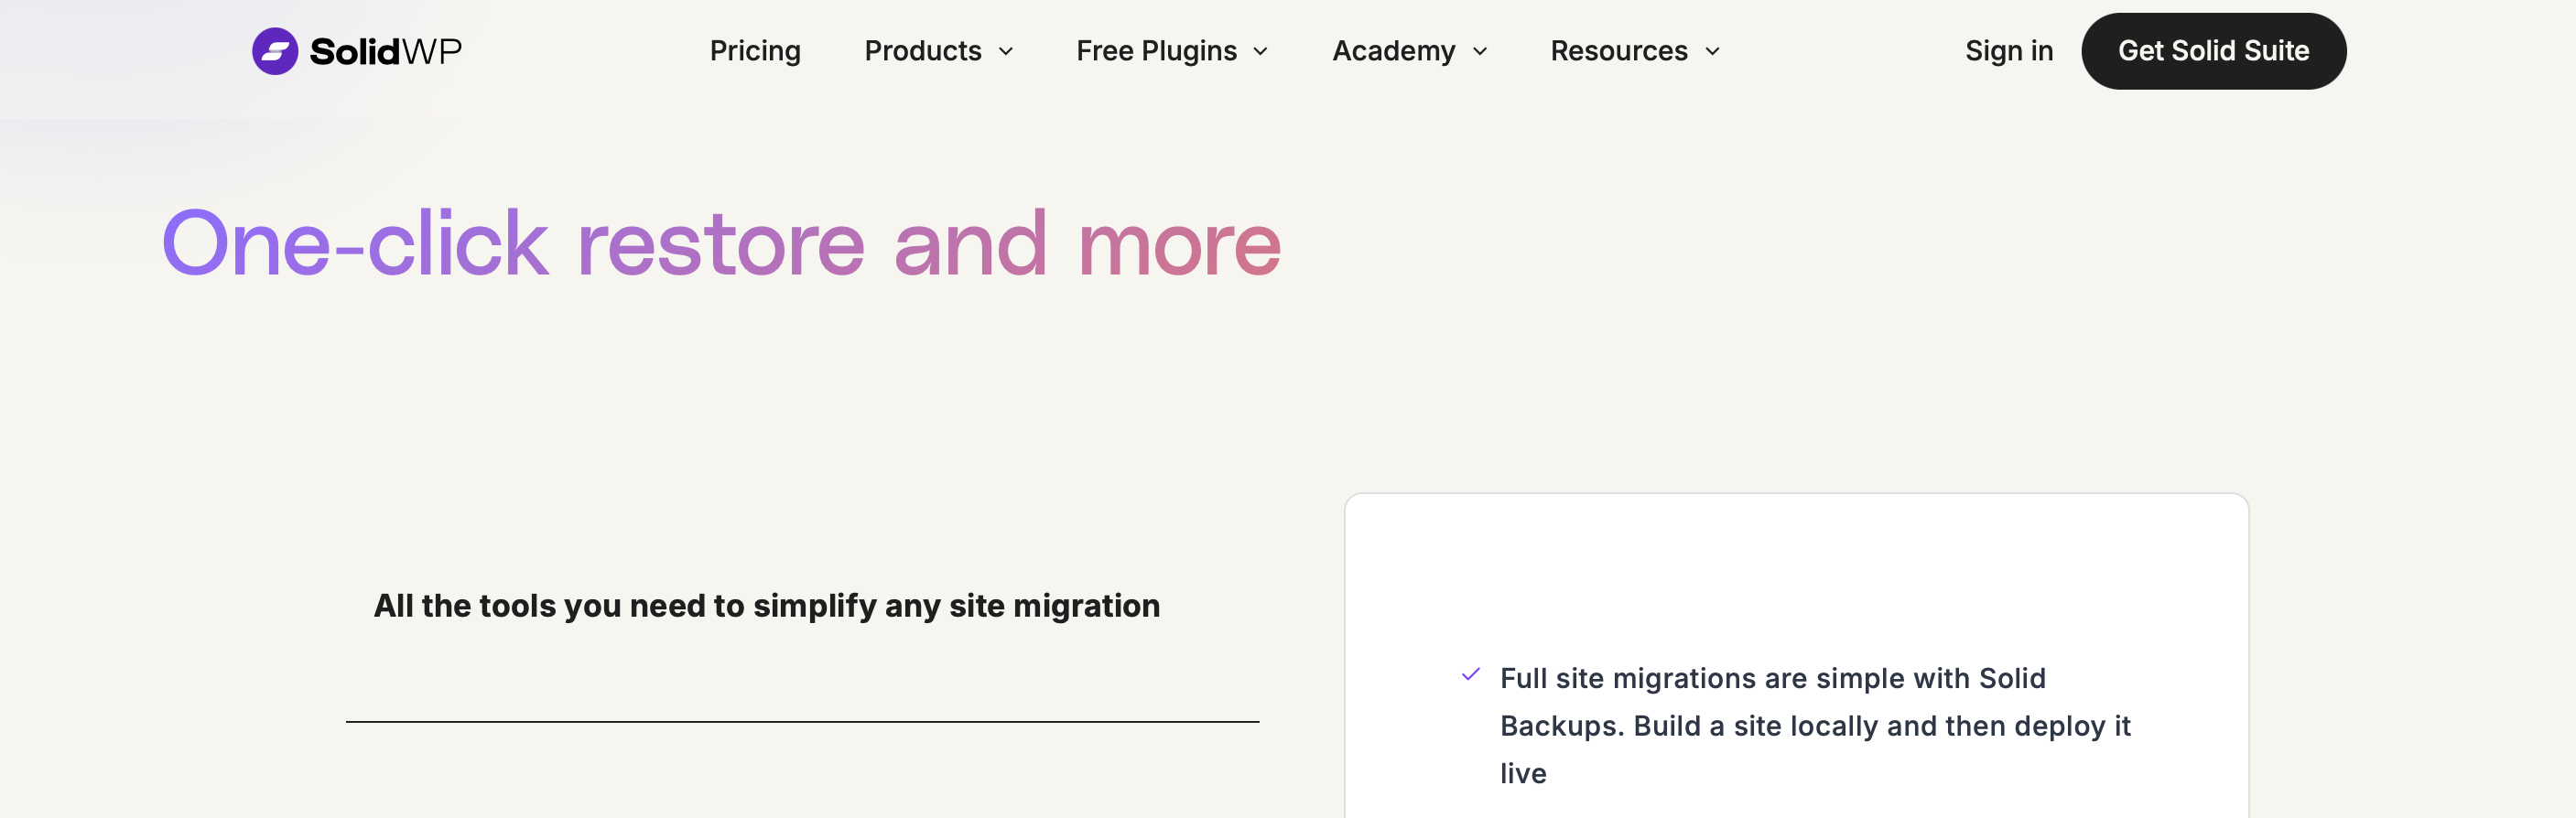The image size is (2576, 818).
Task: Expand the Free Plugins chevron
Action: (1261, 52)
